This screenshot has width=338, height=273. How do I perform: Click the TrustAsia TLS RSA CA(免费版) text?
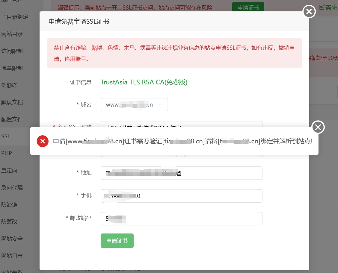(144, 82)
